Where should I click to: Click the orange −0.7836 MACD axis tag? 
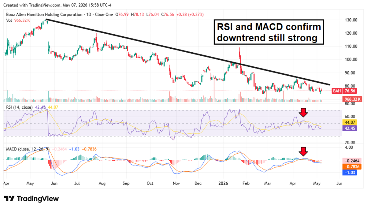(352, 166)
